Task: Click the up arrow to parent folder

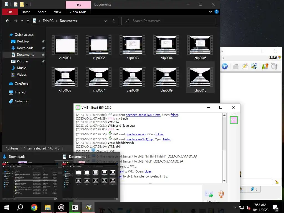Action: (x=28, y=21)
